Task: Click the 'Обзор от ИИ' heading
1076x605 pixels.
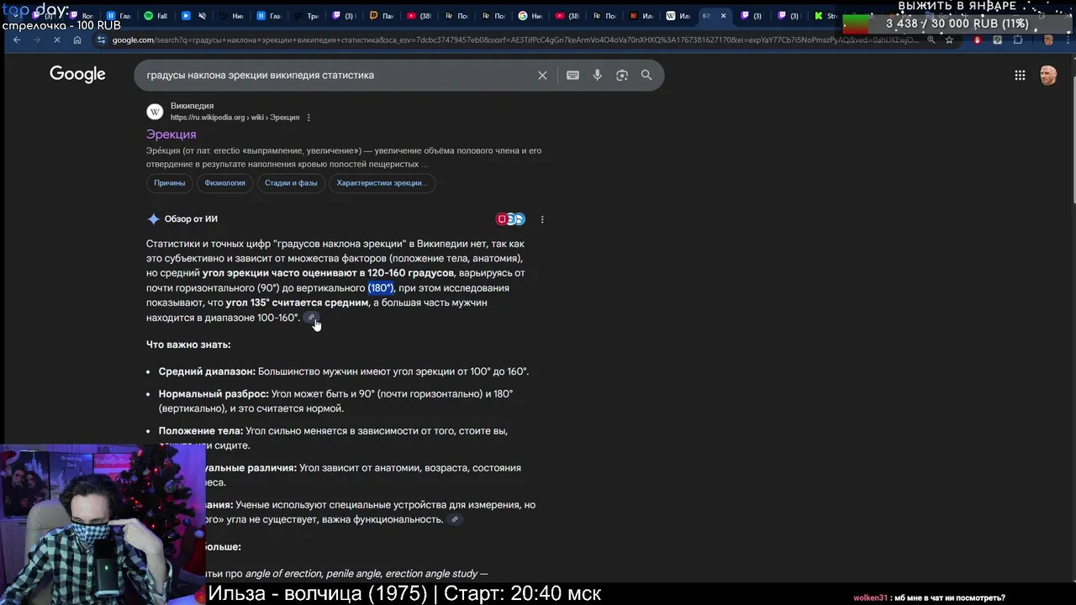Action: pyautogui.click(x=191, y=219)
